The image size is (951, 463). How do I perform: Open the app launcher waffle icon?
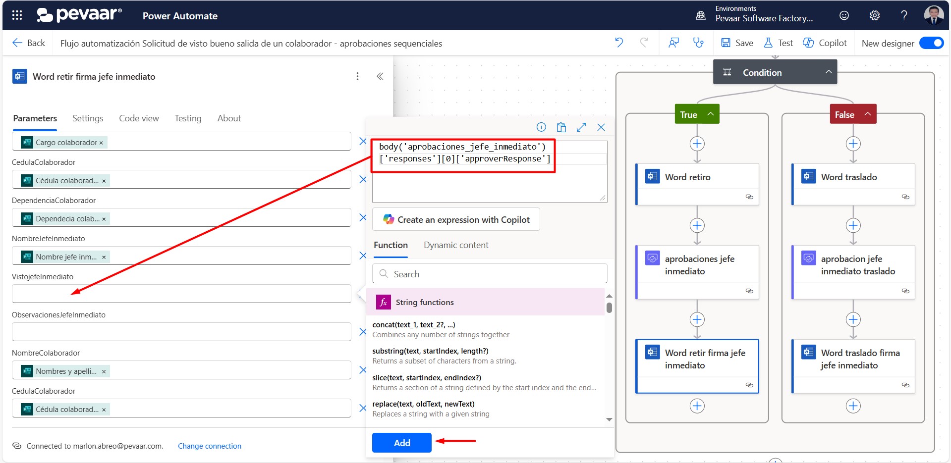[17, 15]
